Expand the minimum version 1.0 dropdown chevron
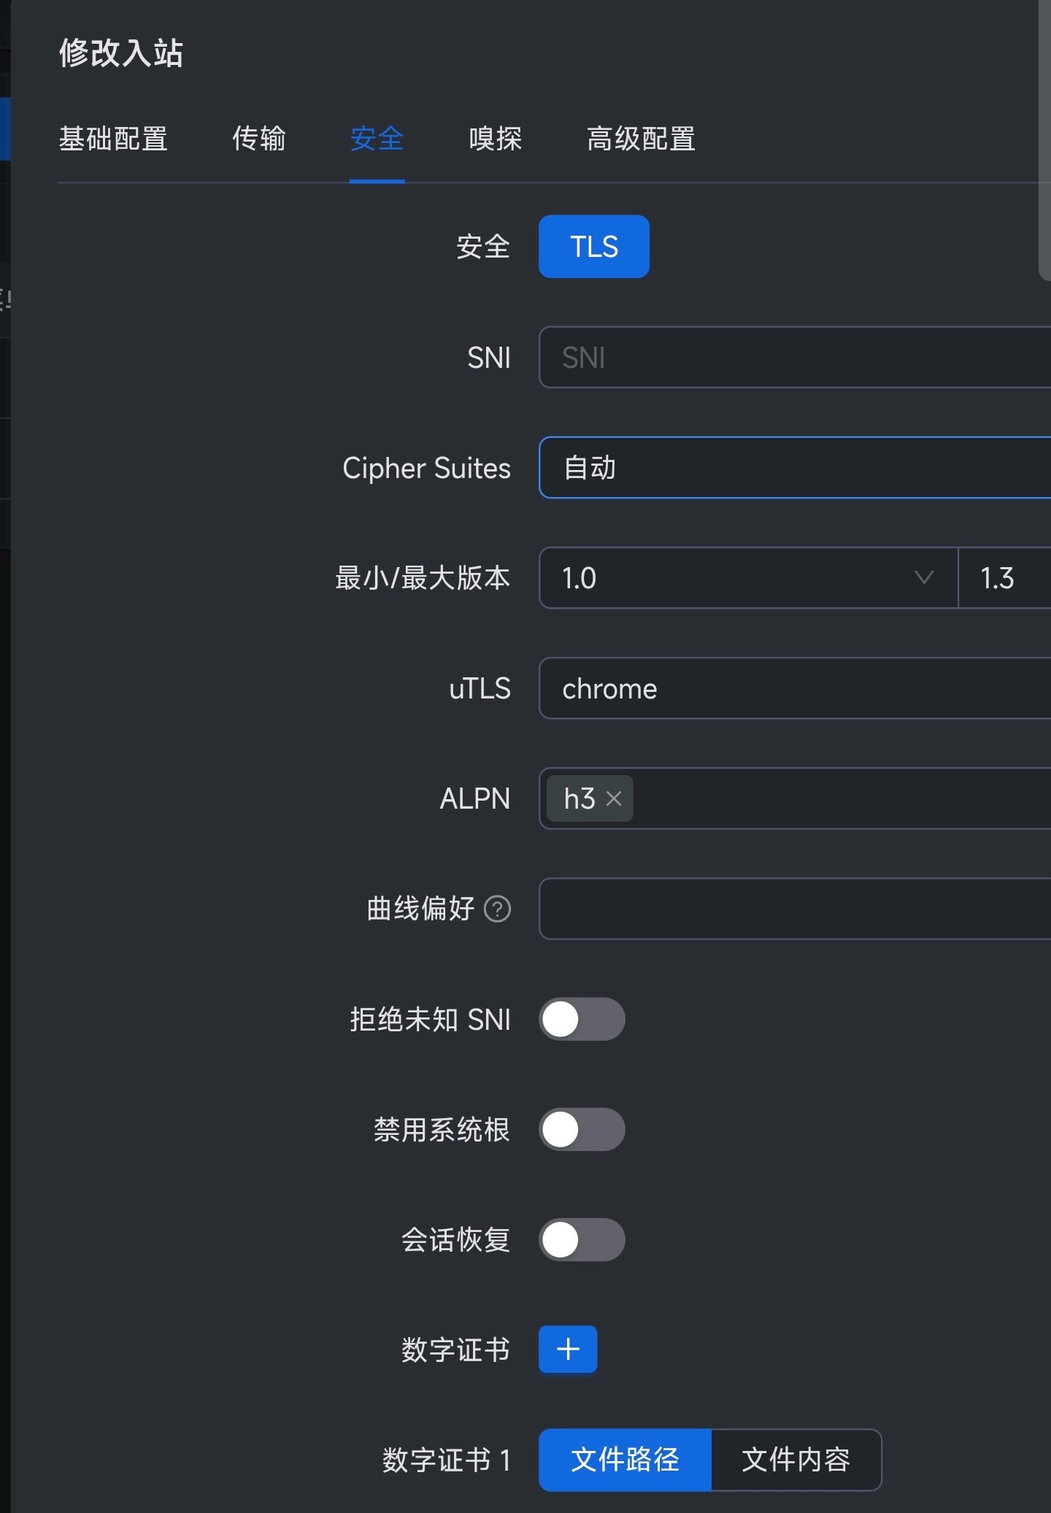 [924, 578]
